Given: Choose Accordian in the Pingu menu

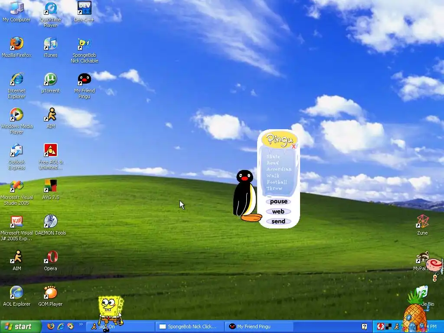Looking at the screenshot, I should pyautogui.click(x=279, y=169).
